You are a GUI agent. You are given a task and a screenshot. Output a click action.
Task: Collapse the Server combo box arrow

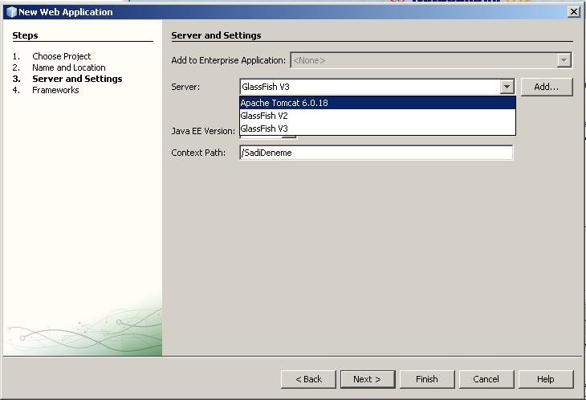tap(507, 87)
